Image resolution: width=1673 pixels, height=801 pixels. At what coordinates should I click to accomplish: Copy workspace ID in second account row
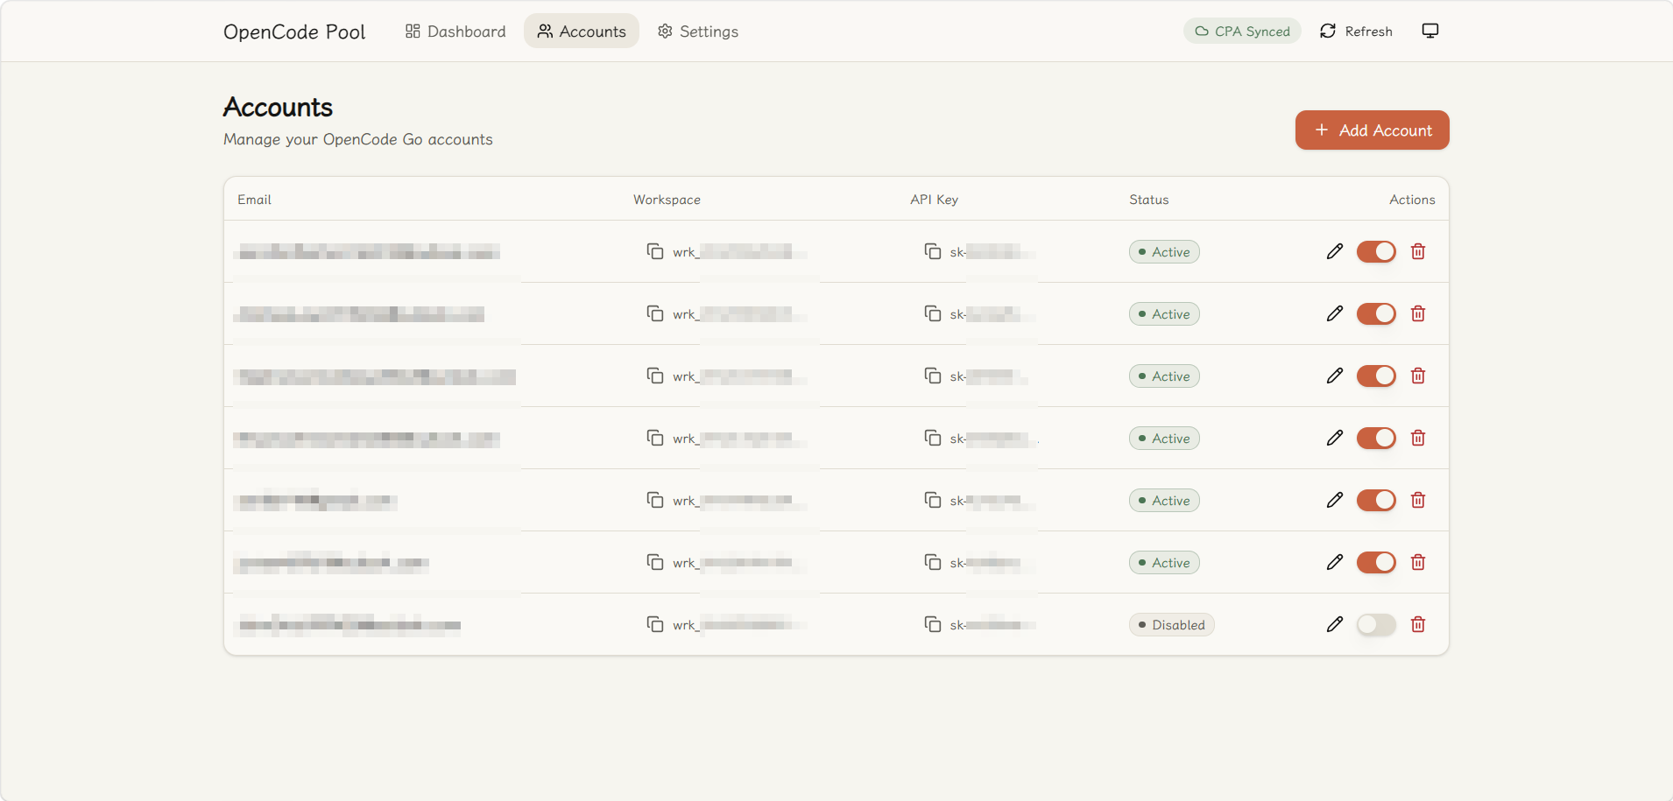pos(655,313)
